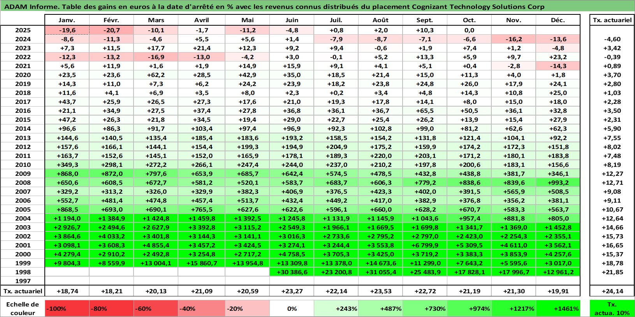Click the '+4 758,5' cell for June 2000
This screenshot has height=317, width=635.
coord(292,254)
